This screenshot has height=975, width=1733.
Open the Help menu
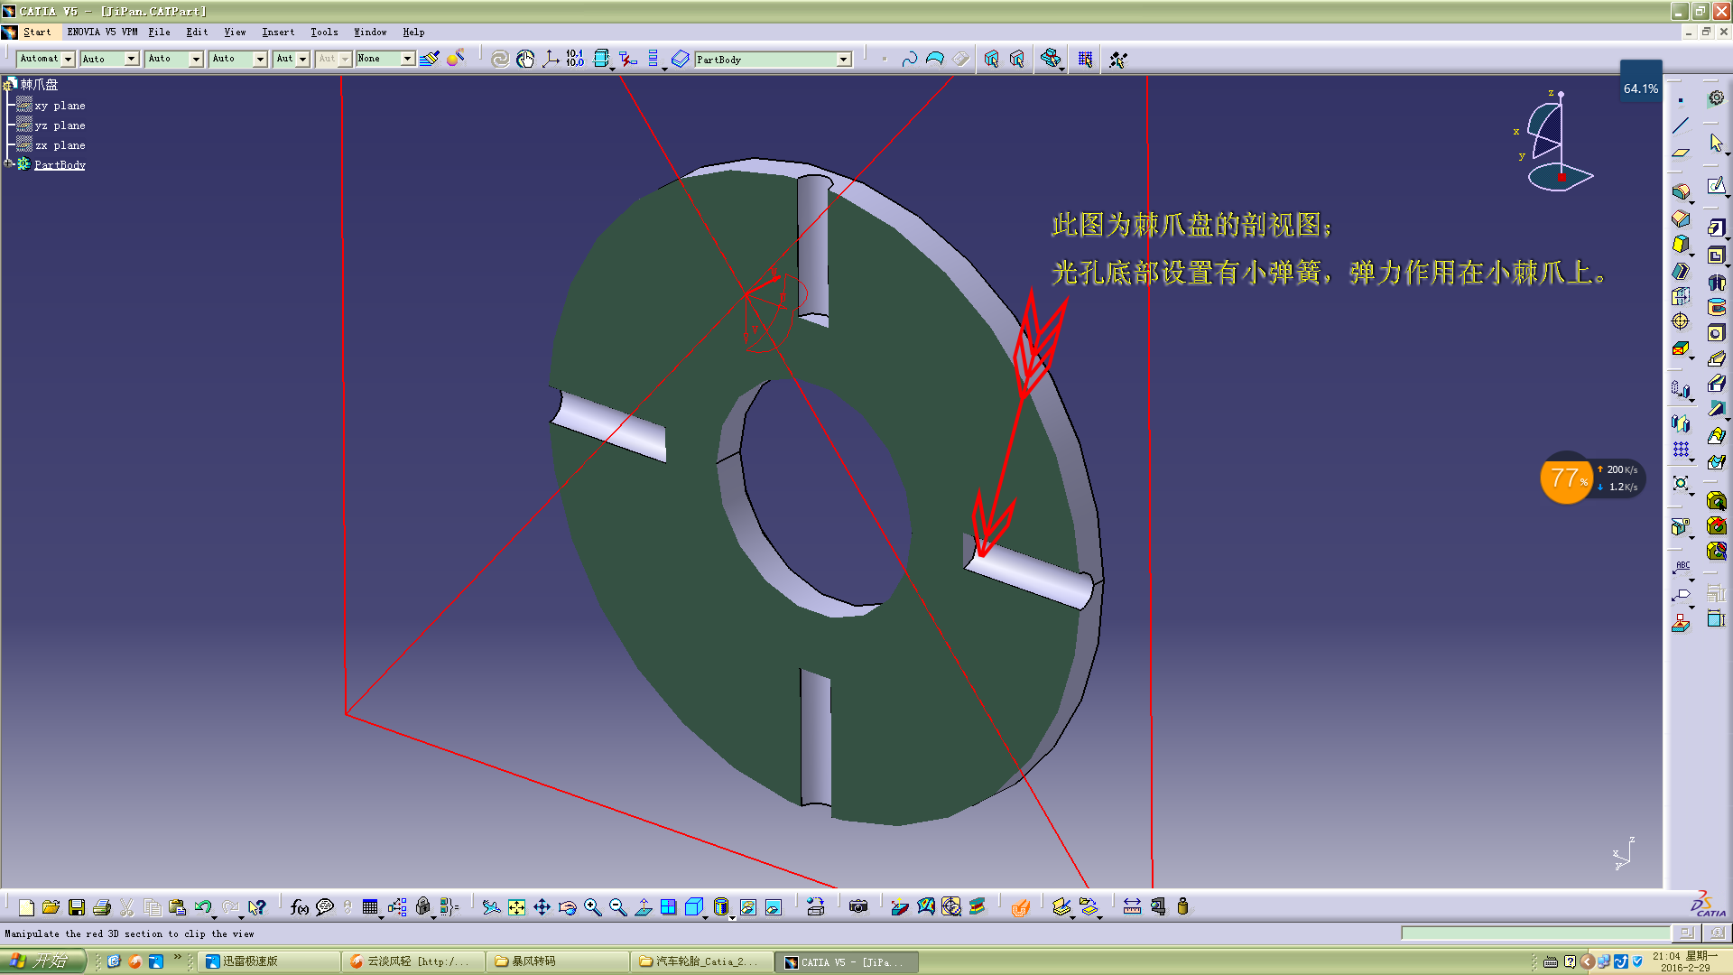413,32
